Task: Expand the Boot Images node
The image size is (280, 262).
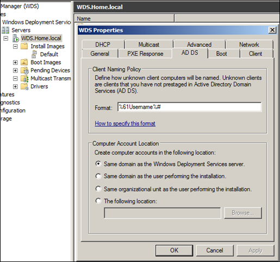Action: click(15, 63)
